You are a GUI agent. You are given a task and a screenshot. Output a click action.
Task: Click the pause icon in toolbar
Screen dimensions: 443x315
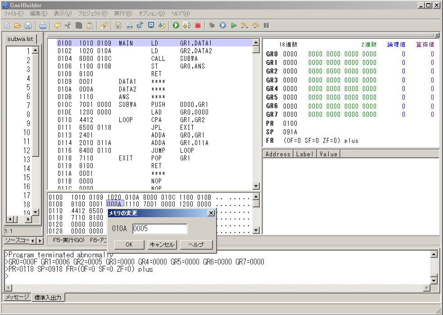[266, 26]
